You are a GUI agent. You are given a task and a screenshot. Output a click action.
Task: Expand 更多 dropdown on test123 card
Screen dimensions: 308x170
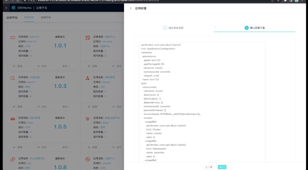coord(66,66)
